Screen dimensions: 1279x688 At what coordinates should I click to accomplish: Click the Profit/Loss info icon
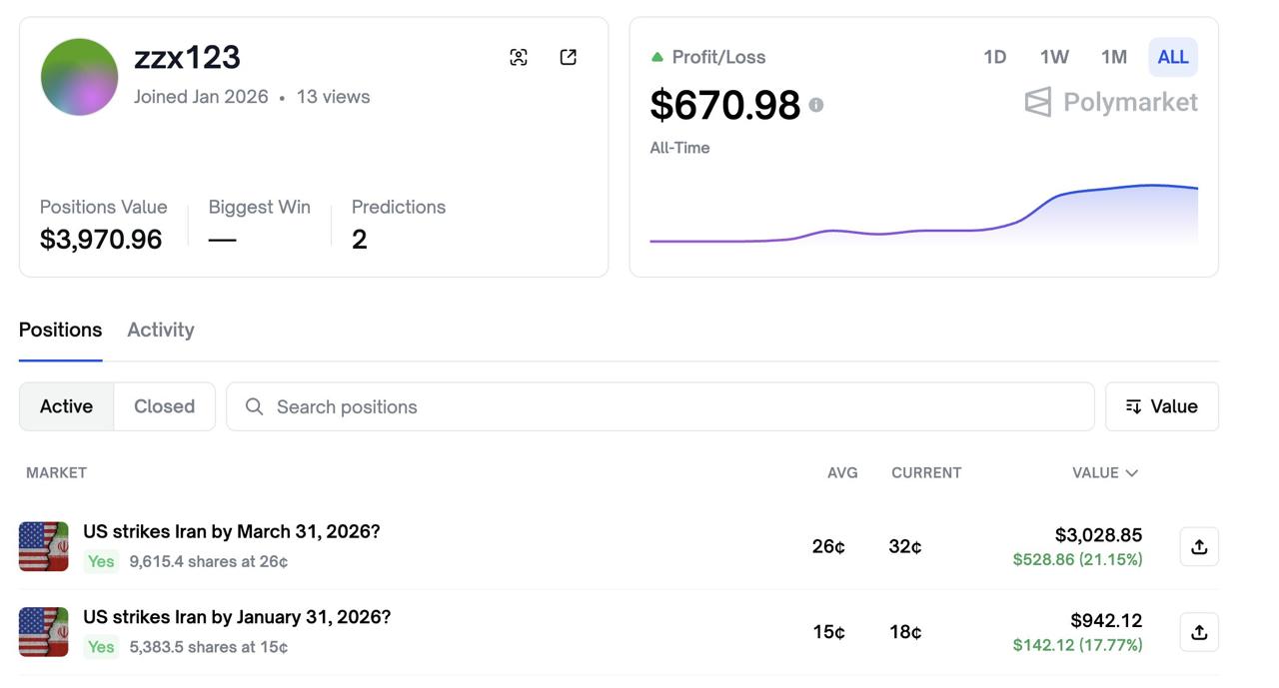(816, 105)
